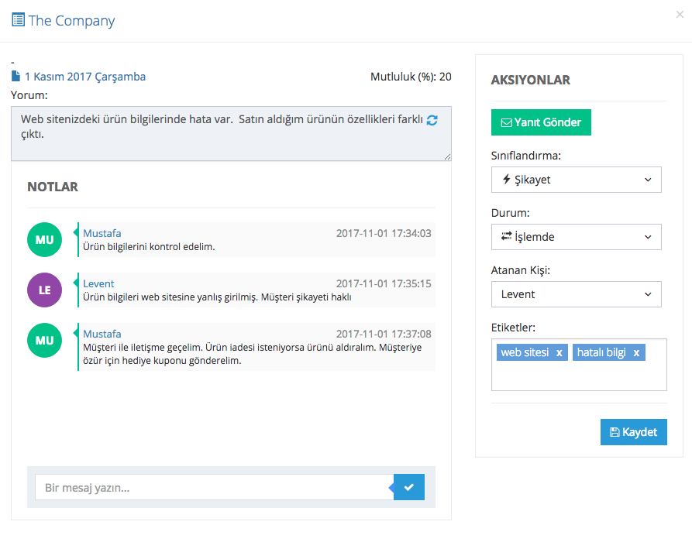Send the note with the checkmark button
Screen dimensions: 692x549
point(408,487)
